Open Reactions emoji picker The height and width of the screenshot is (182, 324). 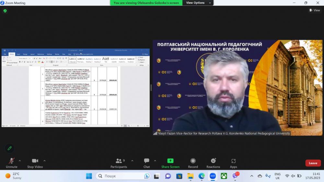click(x=213, y=162)
